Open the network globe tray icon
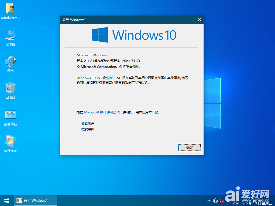 [215, 201]
